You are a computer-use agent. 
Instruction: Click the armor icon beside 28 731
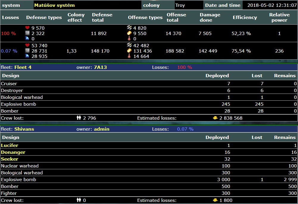click(27, 50)
